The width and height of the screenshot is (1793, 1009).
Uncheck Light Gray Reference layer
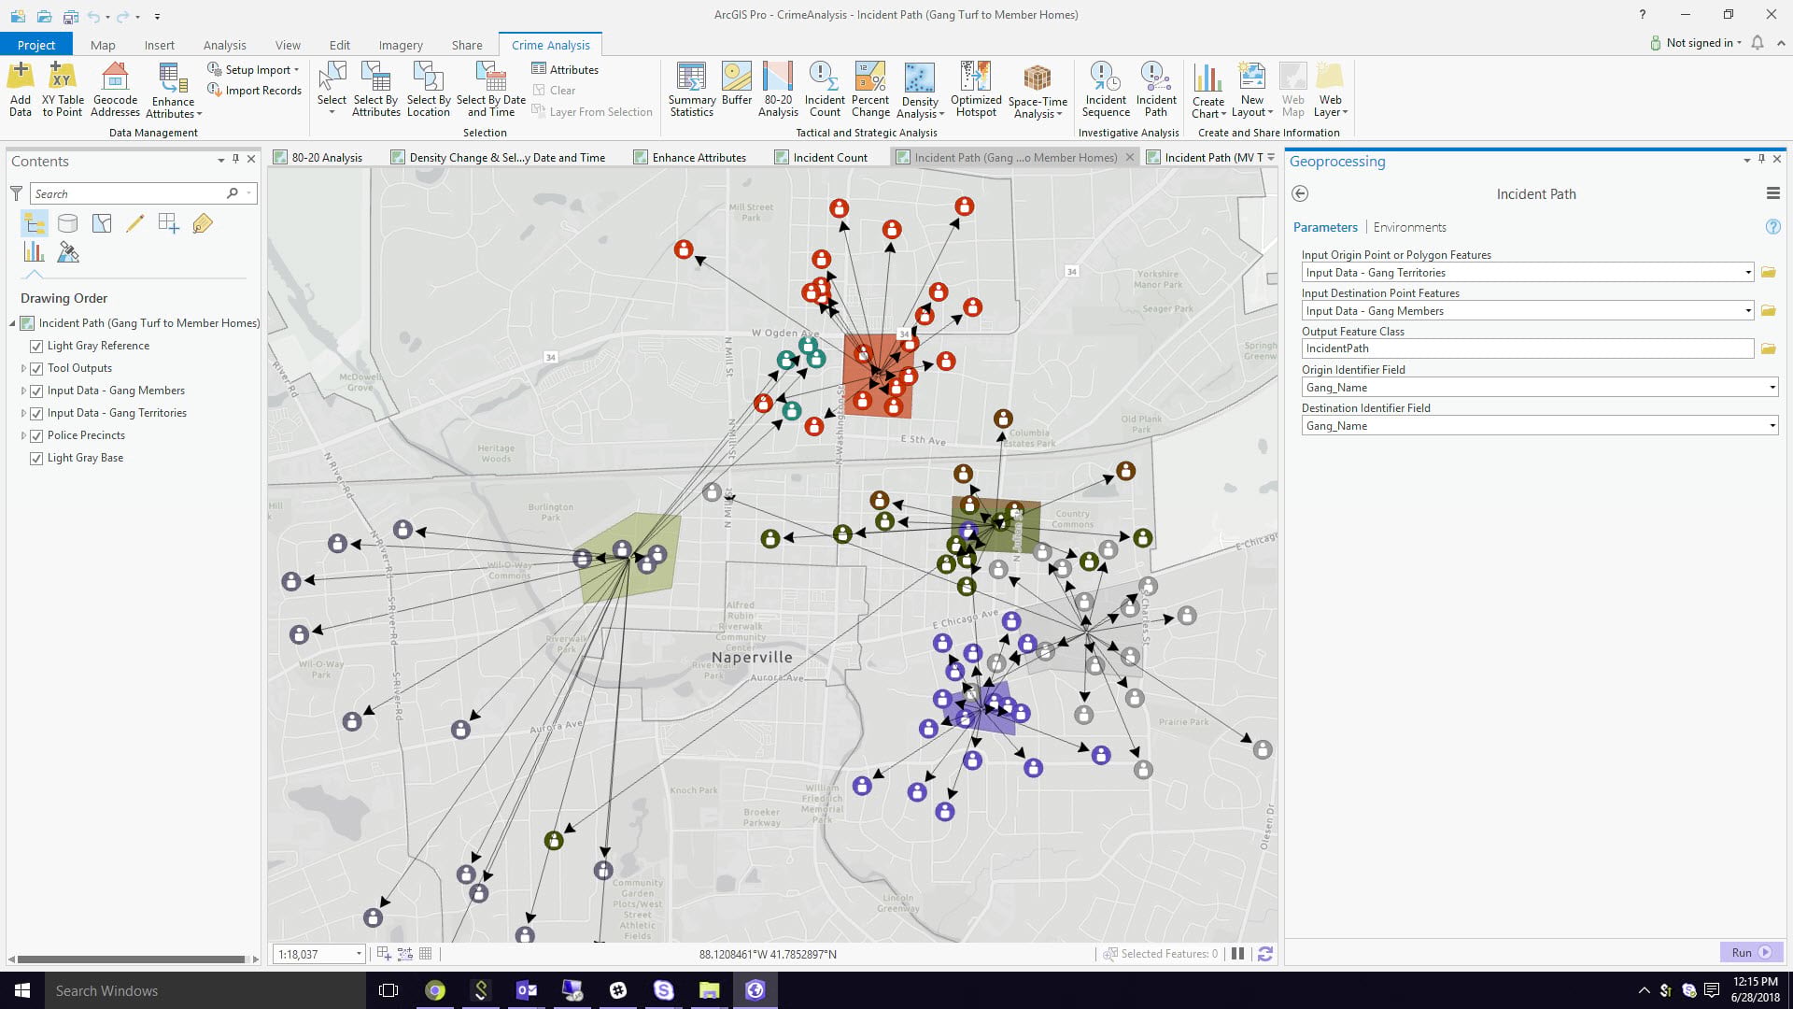pos(36,346)
